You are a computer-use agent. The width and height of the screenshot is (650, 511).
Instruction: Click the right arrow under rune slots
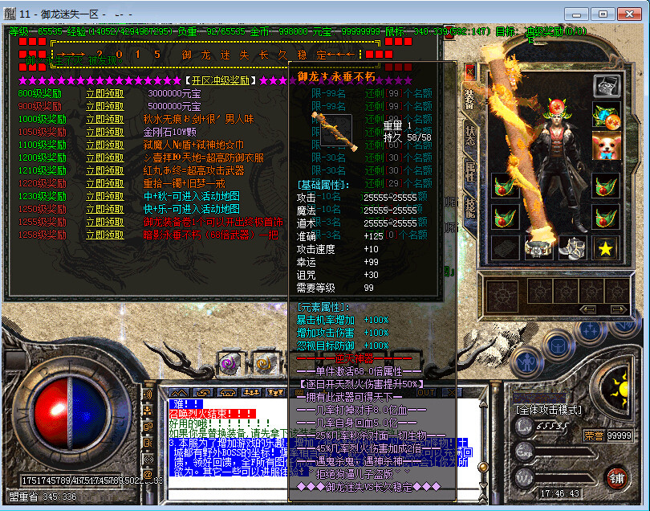618,309
